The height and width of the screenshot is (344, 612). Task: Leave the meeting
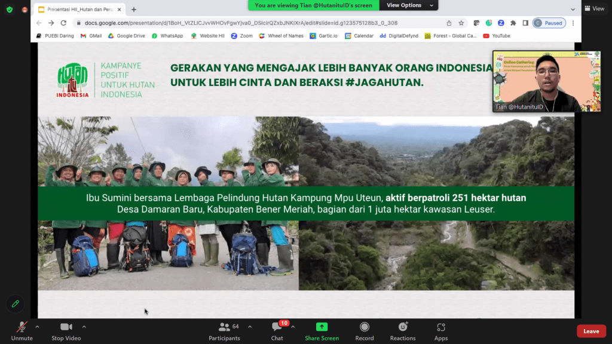(590, 331)
